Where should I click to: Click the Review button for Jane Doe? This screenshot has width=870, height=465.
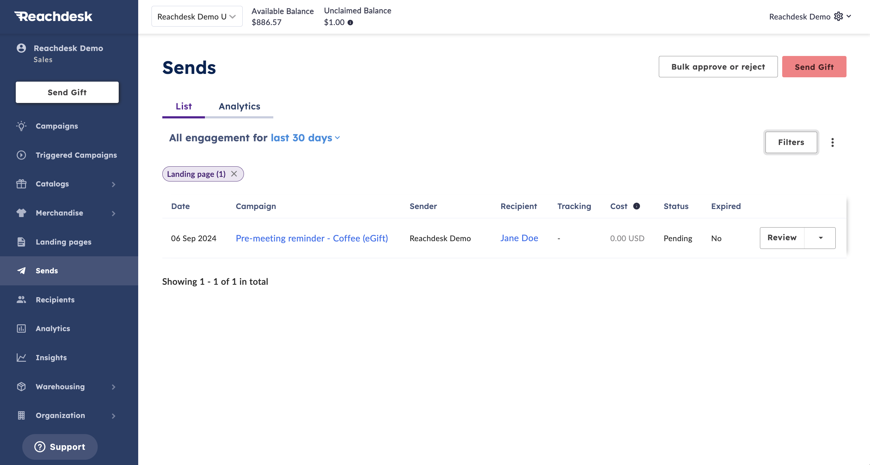pos(782,238)
